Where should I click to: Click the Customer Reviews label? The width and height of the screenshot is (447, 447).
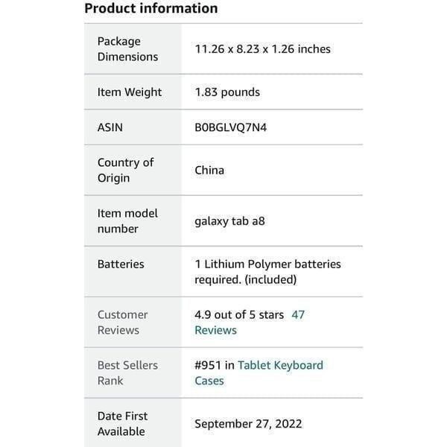point(123,323)
